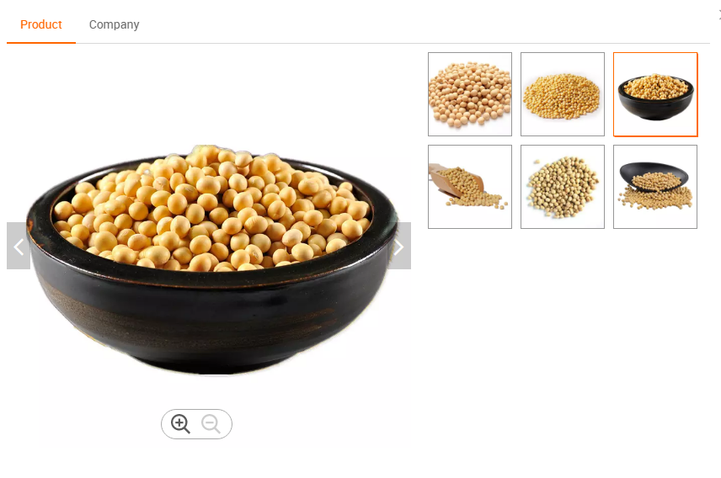Select the Product tab
This screenshot has height=478, width=721.
tap(41, 24)
